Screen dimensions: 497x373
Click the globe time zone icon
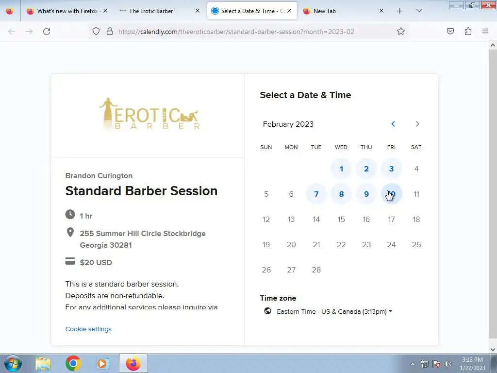pos(267,311)
